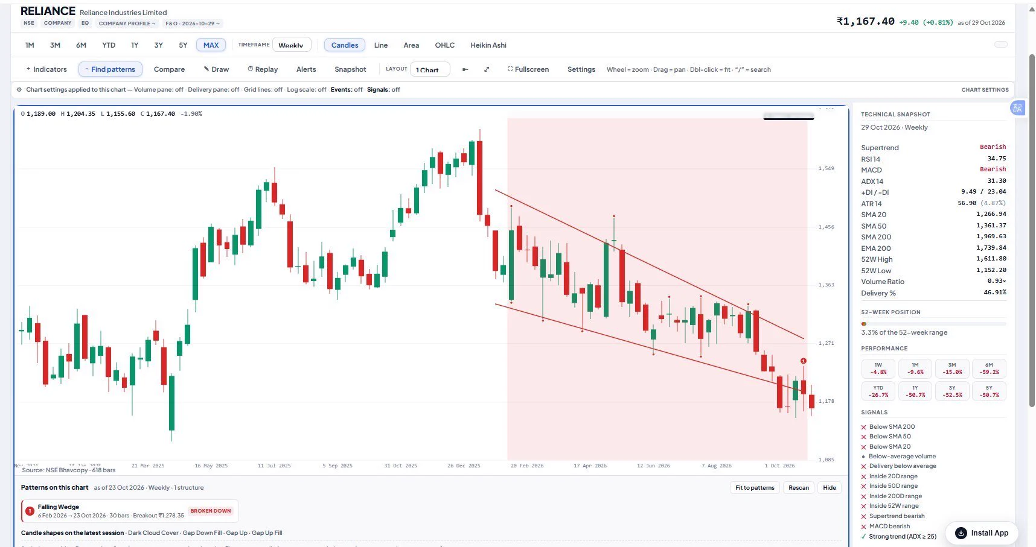Click the gear icon beside chart settings text
Image resolution: width=1036 pixels, height=547 pixels.
click(19, 90)
